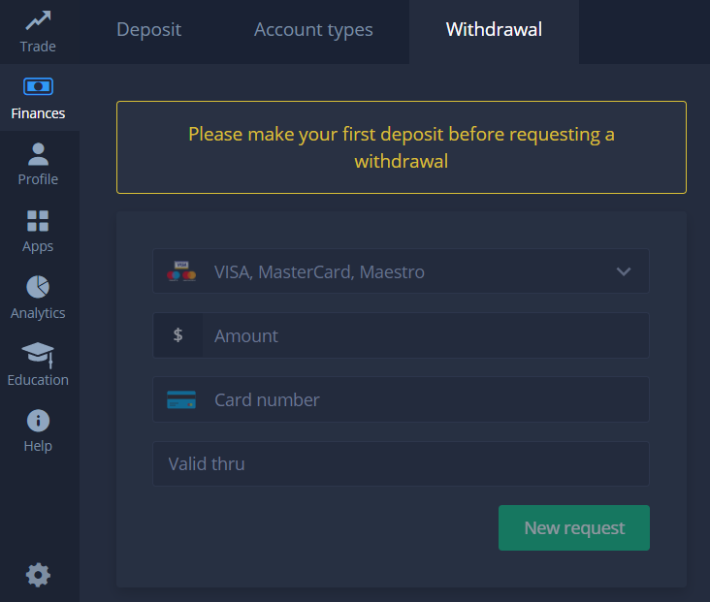The height and width of the screenshot is (602, 710).
Task: Open the Profile person icon
Action: click(38, 154)
